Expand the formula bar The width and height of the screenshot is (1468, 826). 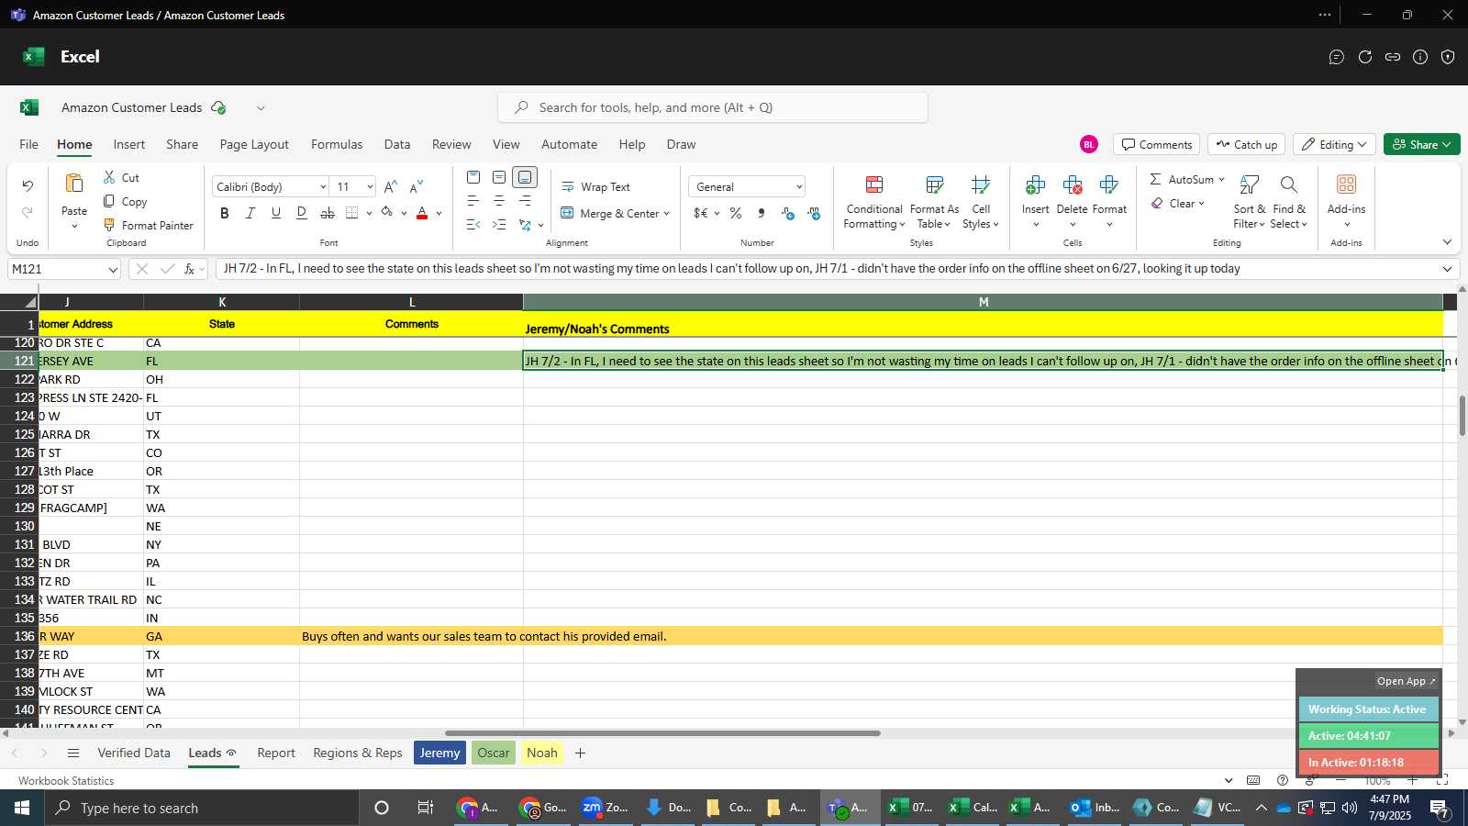click(1447, 269)
